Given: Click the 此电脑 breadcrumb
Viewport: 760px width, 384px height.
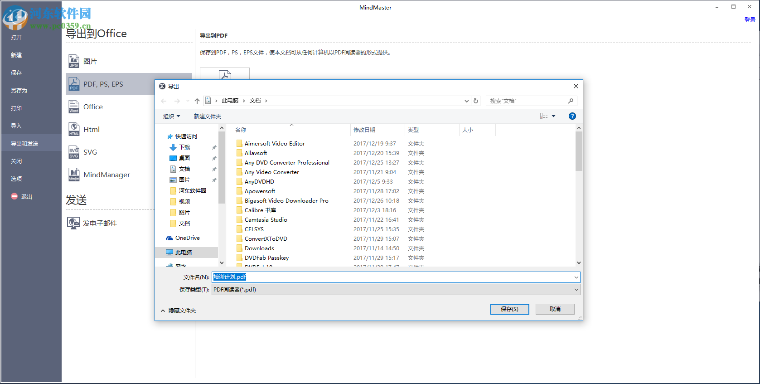Looking at the screenshot, I should [230, 101].
